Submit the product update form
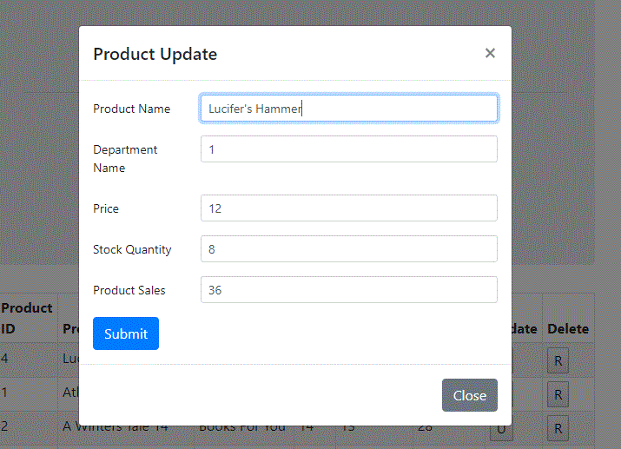The width and height of the screenshot is (621, 449). 126,333
